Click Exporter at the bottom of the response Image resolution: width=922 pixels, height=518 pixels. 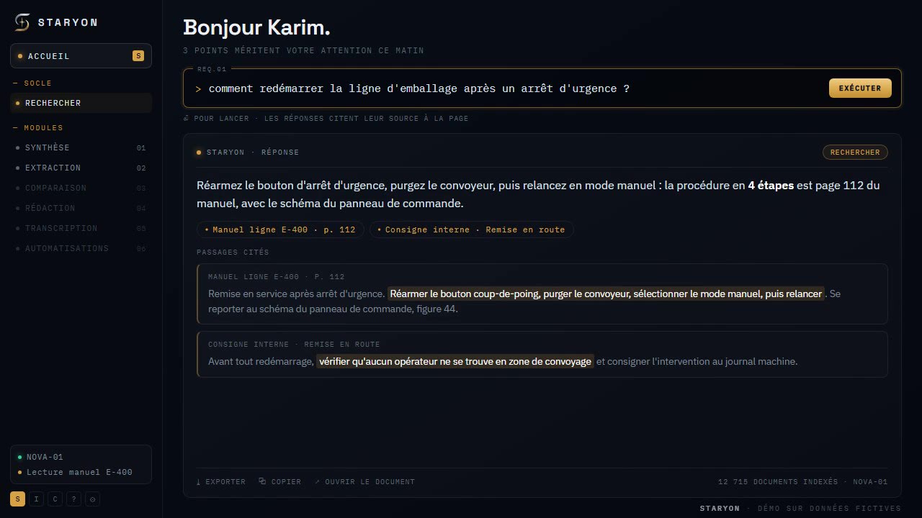(x=221, y=481)
